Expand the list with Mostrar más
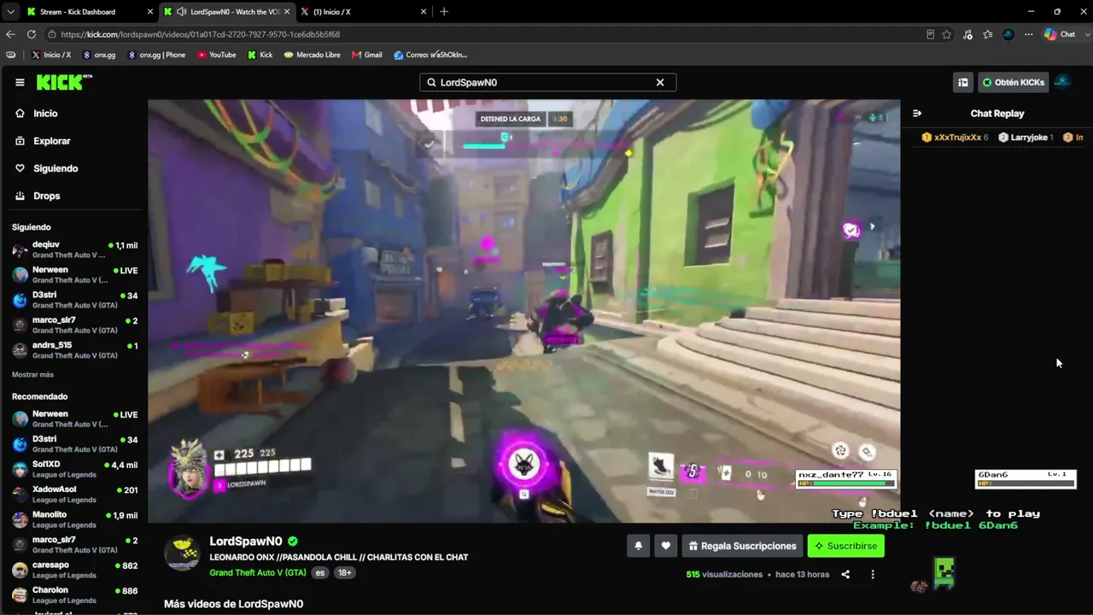Viewport: 1093px width, 615px height. tap(32, 375)
